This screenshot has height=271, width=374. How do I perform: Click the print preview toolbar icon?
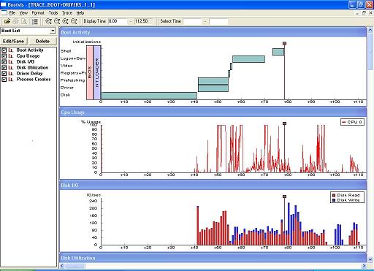(x=24, y=21)
